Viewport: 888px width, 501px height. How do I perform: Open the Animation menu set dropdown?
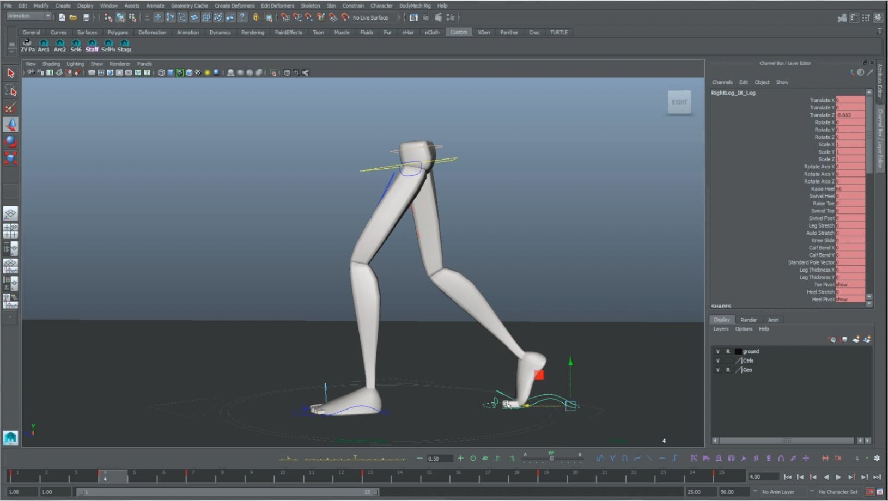point(29,16)
